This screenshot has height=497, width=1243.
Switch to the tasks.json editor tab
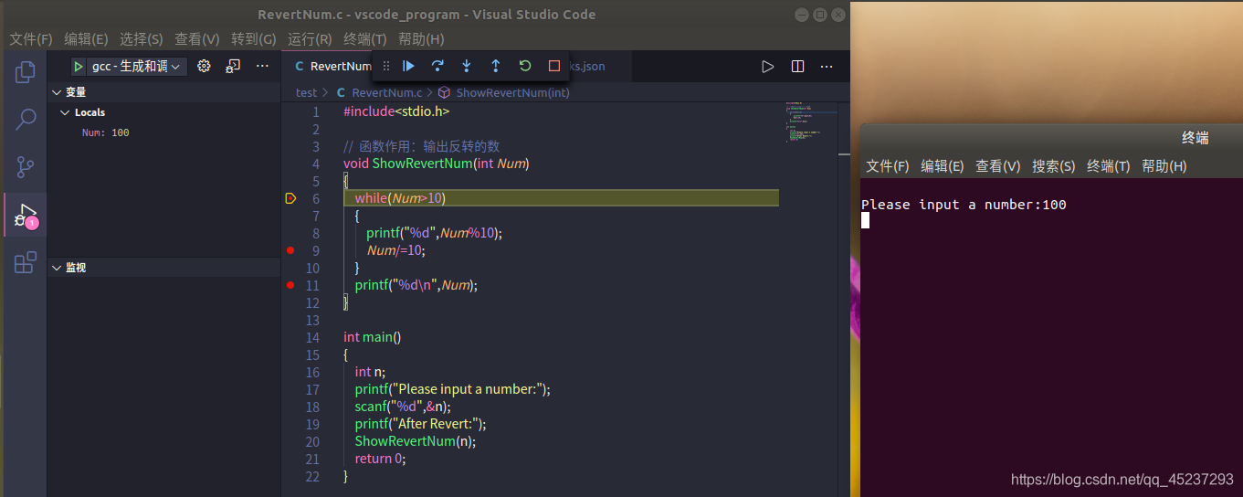pos(586,66)
